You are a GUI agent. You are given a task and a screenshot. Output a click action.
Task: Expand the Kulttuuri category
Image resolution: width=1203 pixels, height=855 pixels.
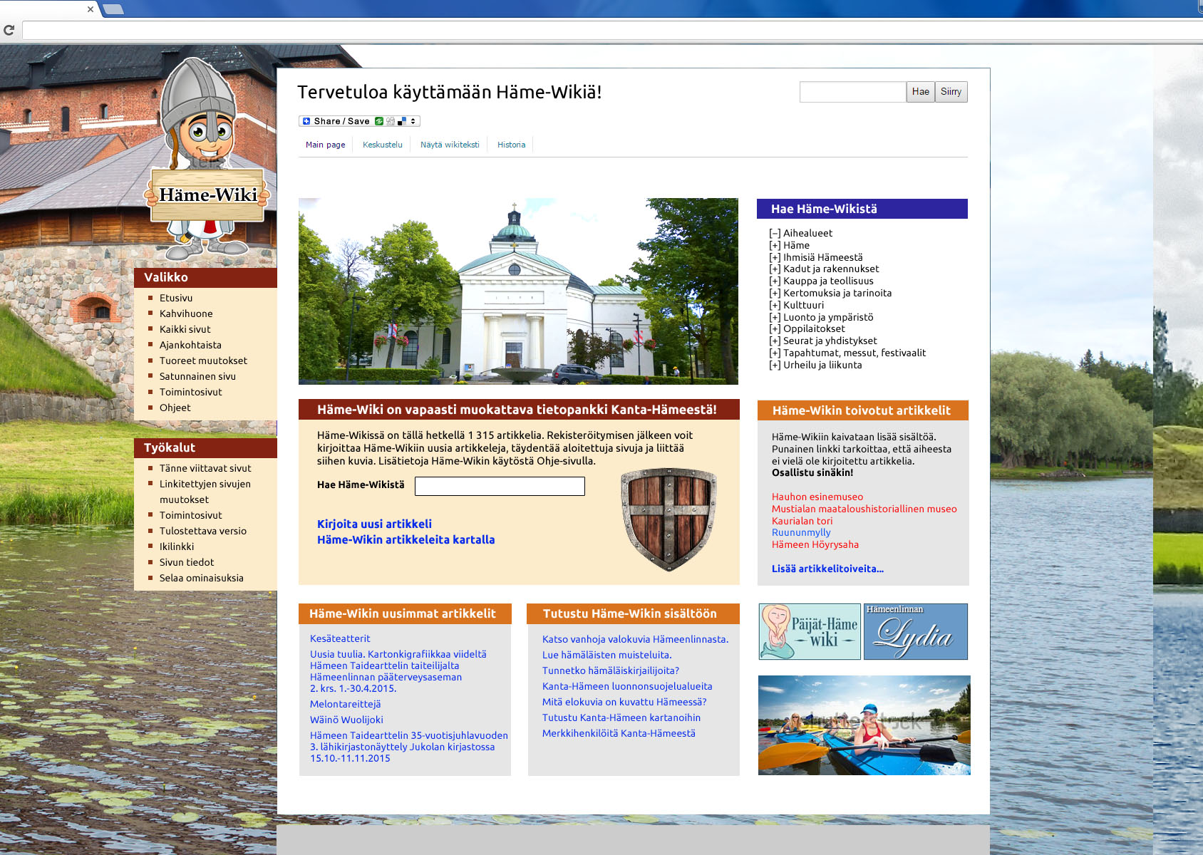click(x=775, y=306)
